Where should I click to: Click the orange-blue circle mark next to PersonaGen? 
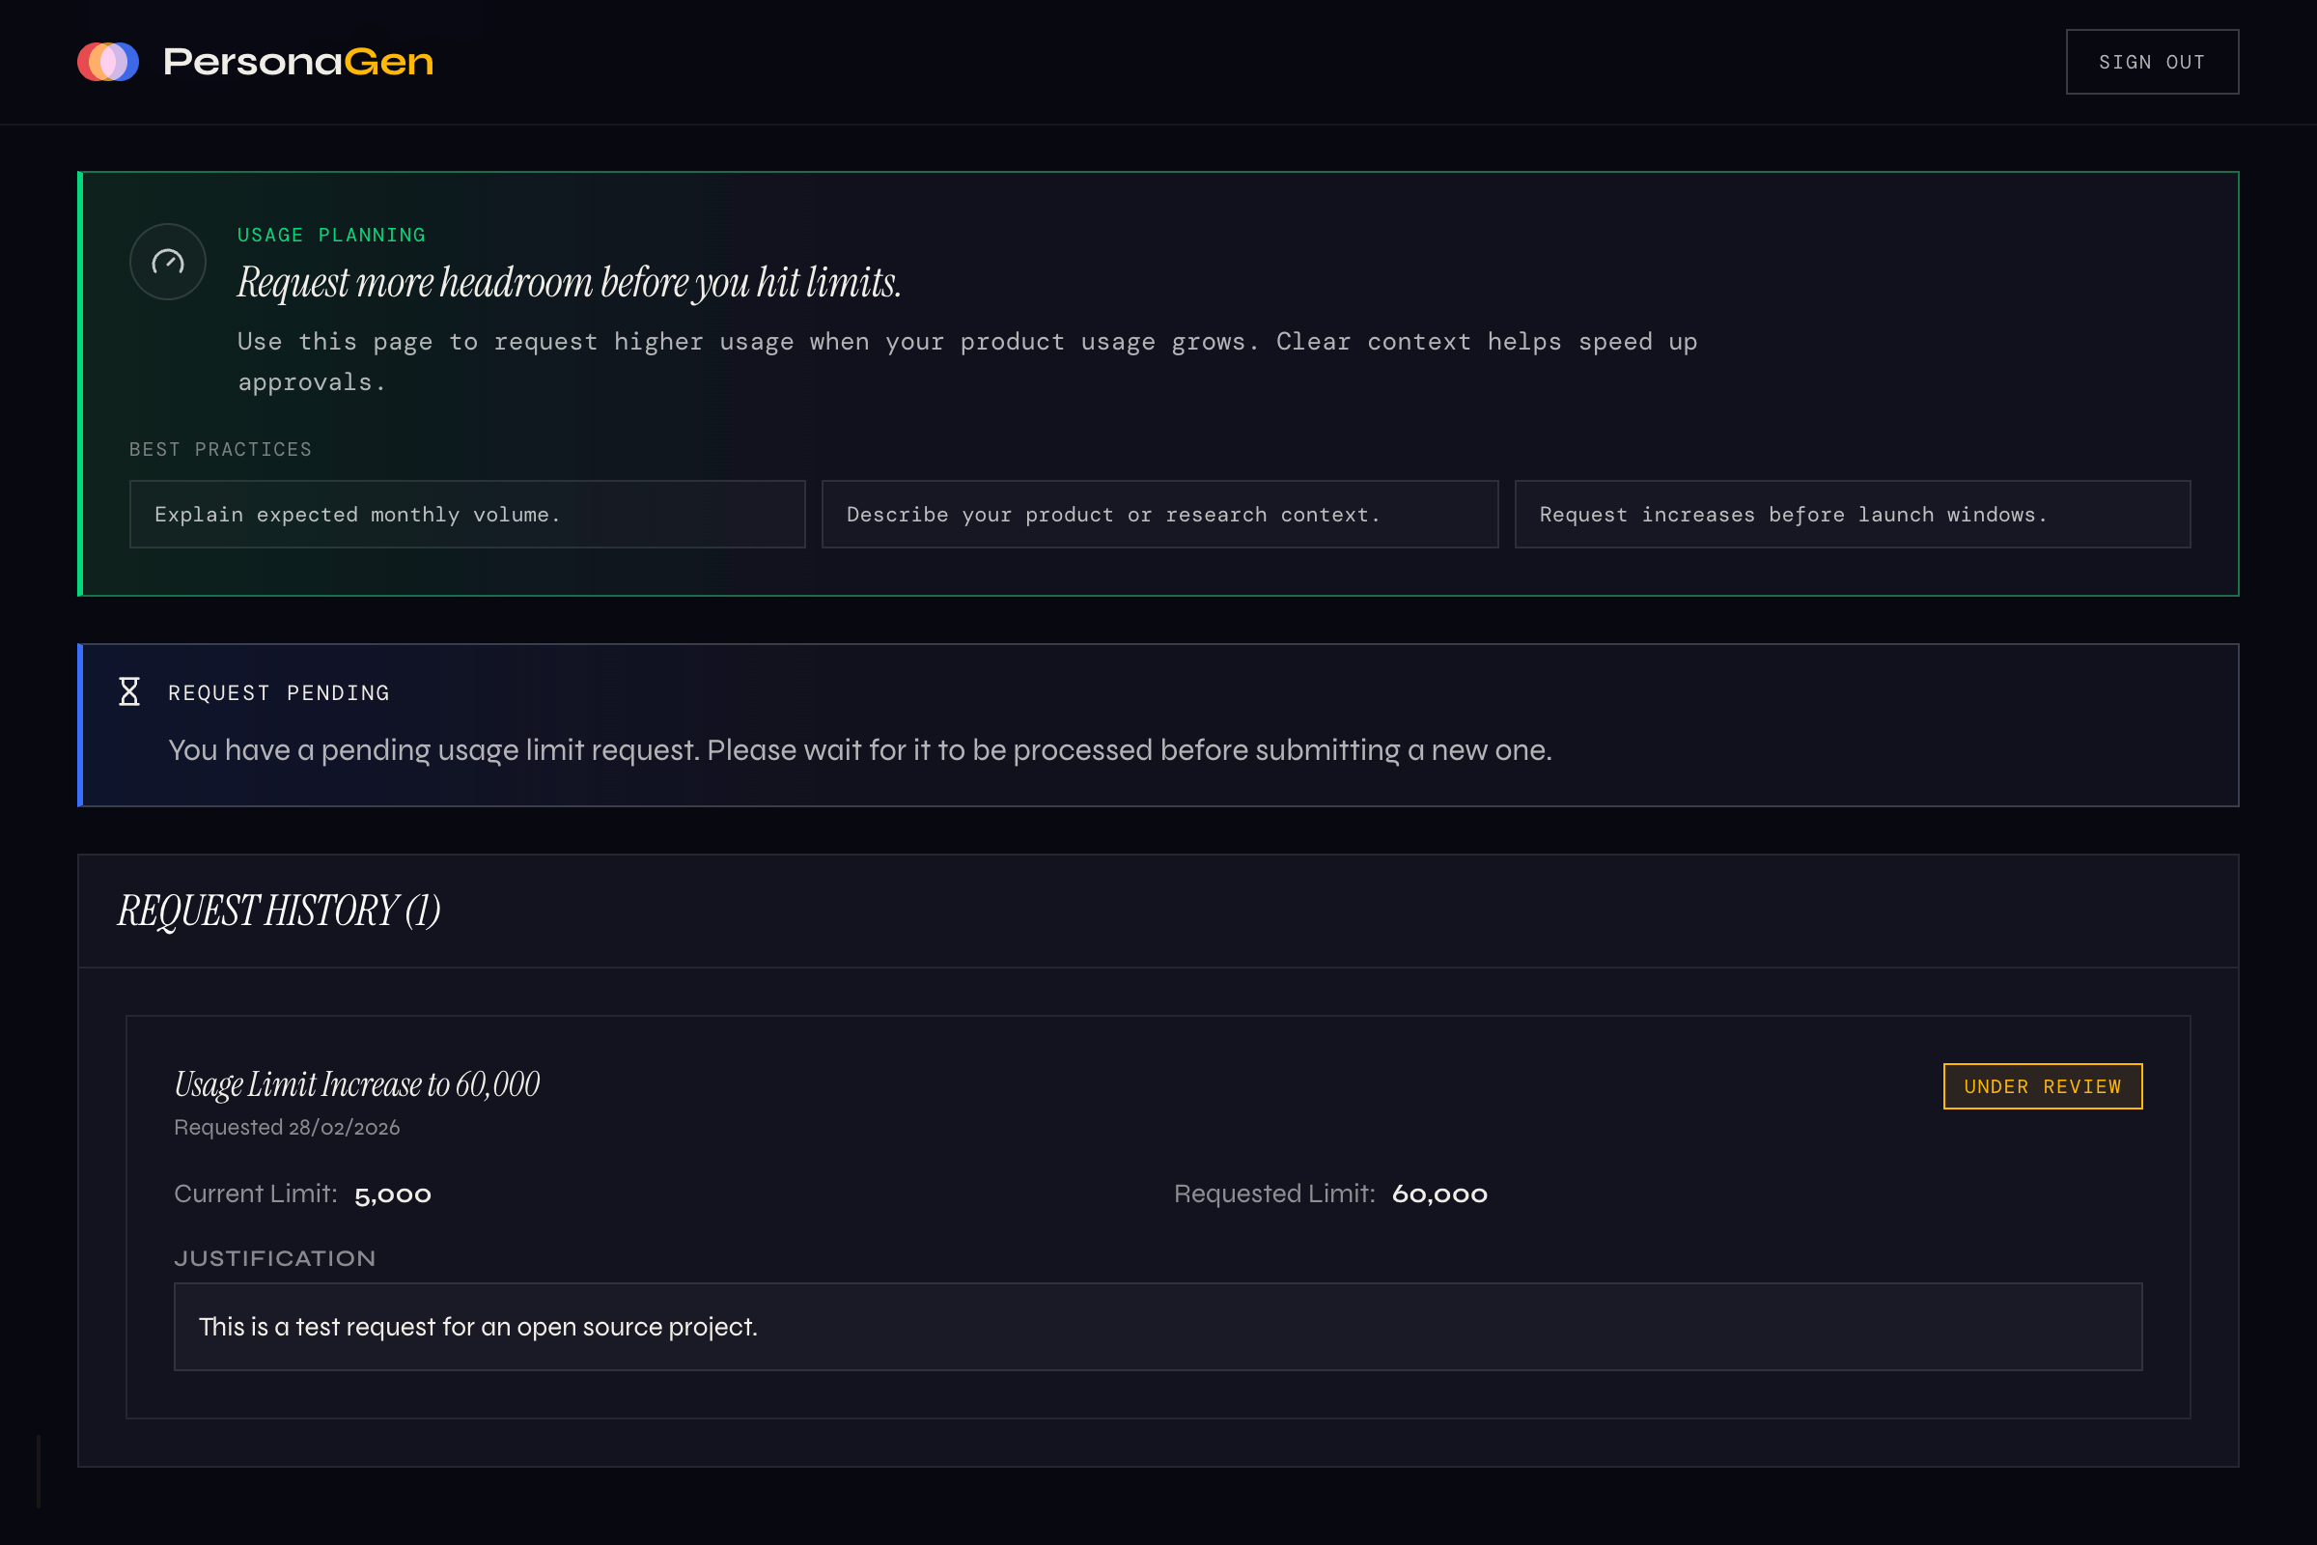pos(108,61)
